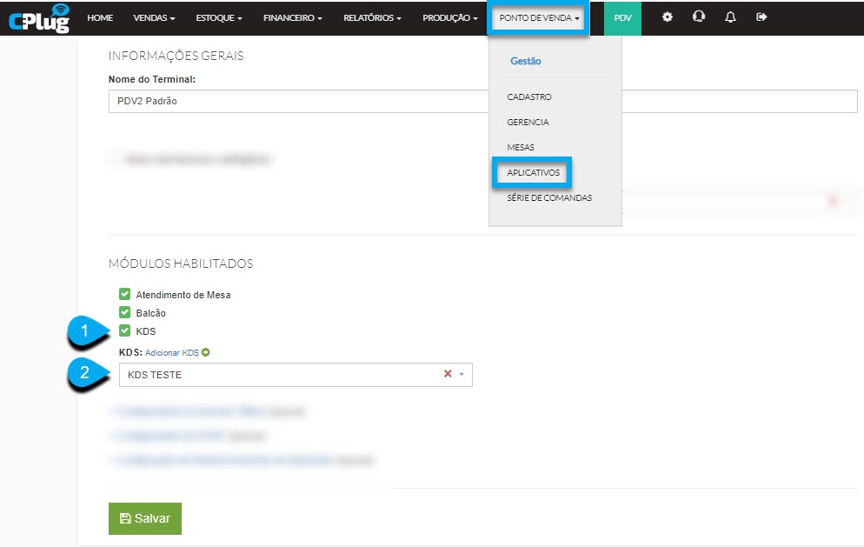The image size is (864, 547).
Task: Open the KDS TESTE dropdown arrow
Action: (462, 375)
